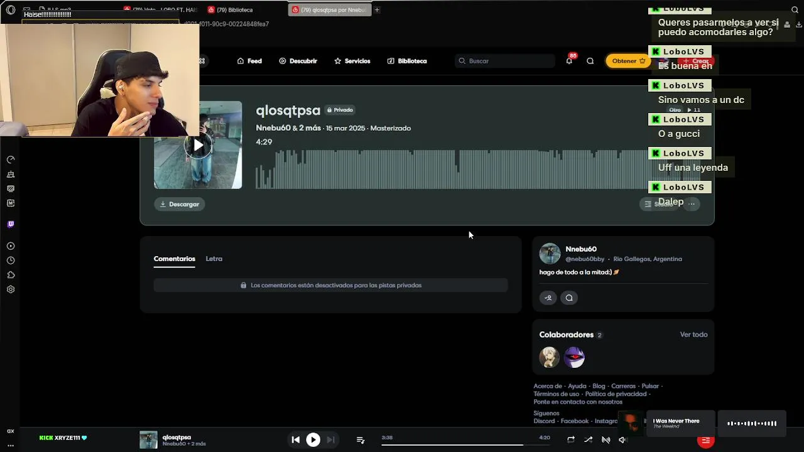Seek on the bottom player progress bar
Screen dimensions: 804x452
[464, 445]
